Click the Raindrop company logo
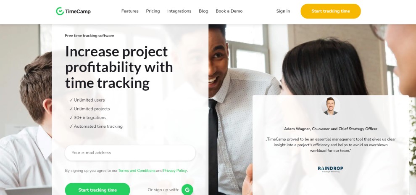 [x=331, y=169]
